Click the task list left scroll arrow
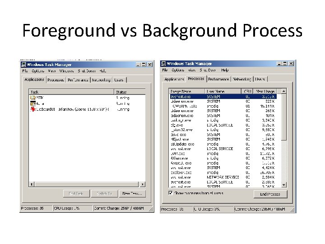Viewport: 325px width, 244px height. (32, 184)
